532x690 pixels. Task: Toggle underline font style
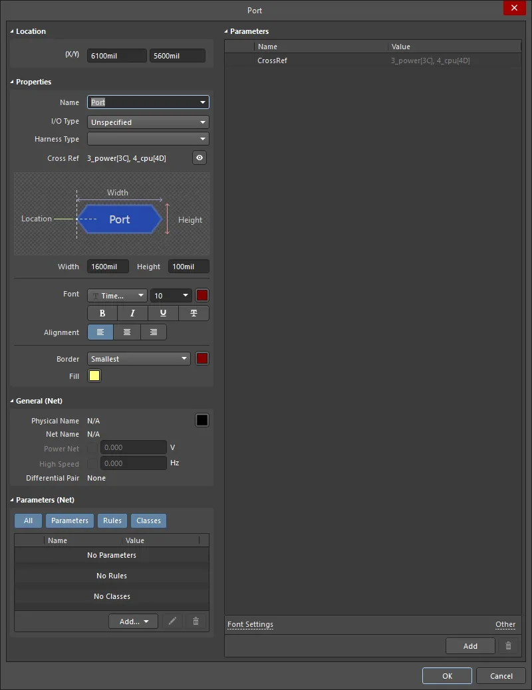pos(163,313)
